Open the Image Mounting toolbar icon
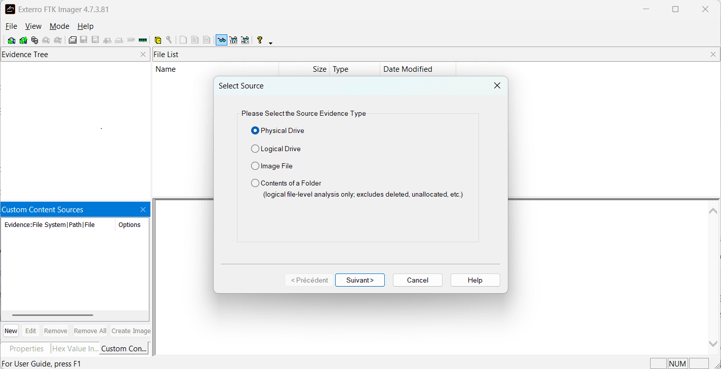The image size is (721, 369). tap(34, 40)
